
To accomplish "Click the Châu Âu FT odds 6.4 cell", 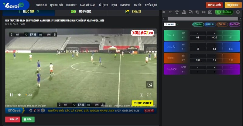I will 214,49.
